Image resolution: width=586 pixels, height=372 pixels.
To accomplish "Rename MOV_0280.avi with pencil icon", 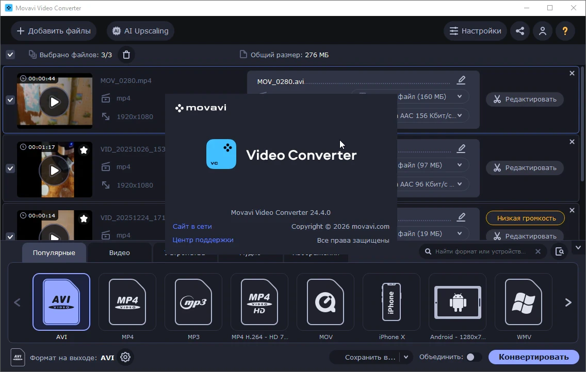I will pyautogui.click(x=461, y=80).
